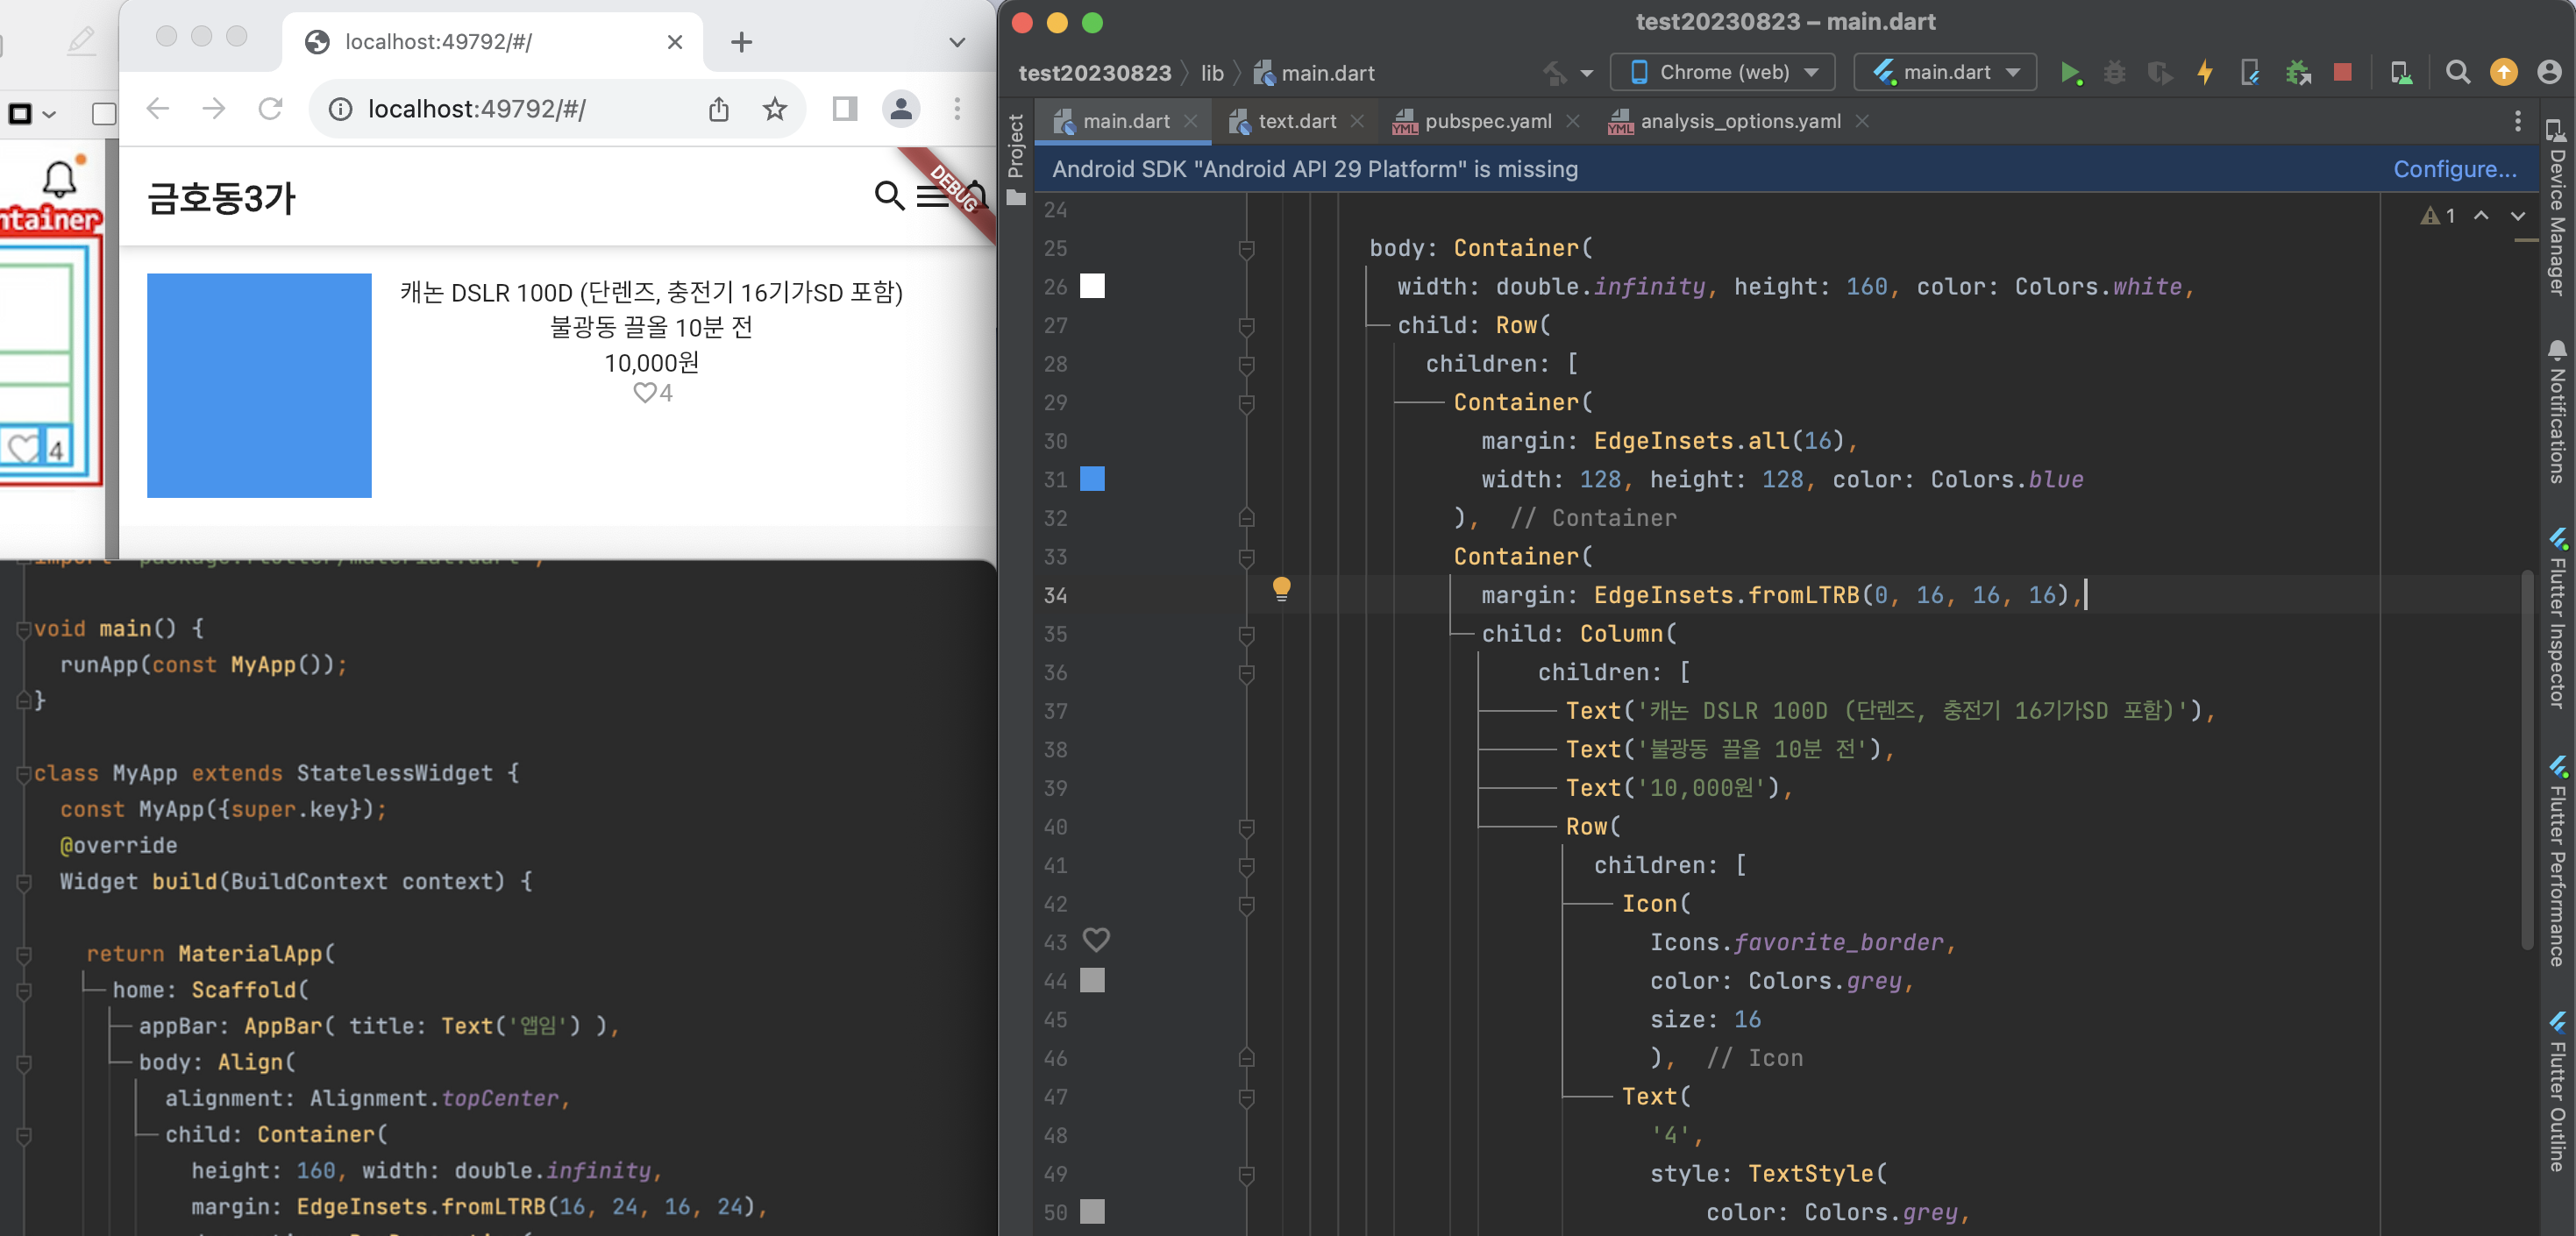2576x1236 pixels.
Task: Open Search Everywhere magnifier in Android Studio
Action: click(2457, 73)
